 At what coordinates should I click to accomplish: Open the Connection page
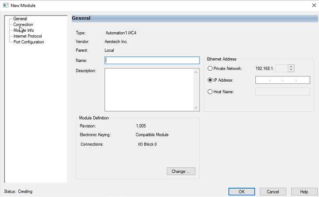[23, 25]
